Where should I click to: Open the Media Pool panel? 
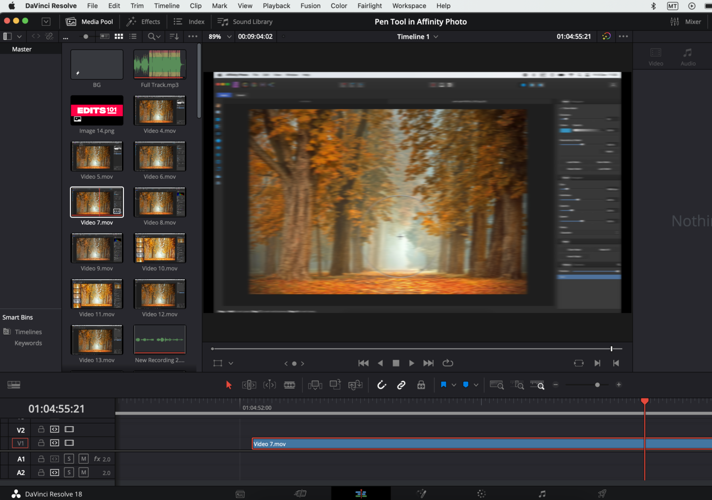[89, 22]
